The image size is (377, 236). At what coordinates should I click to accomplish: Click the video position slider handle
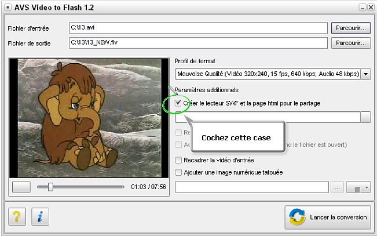pos(50,187)
